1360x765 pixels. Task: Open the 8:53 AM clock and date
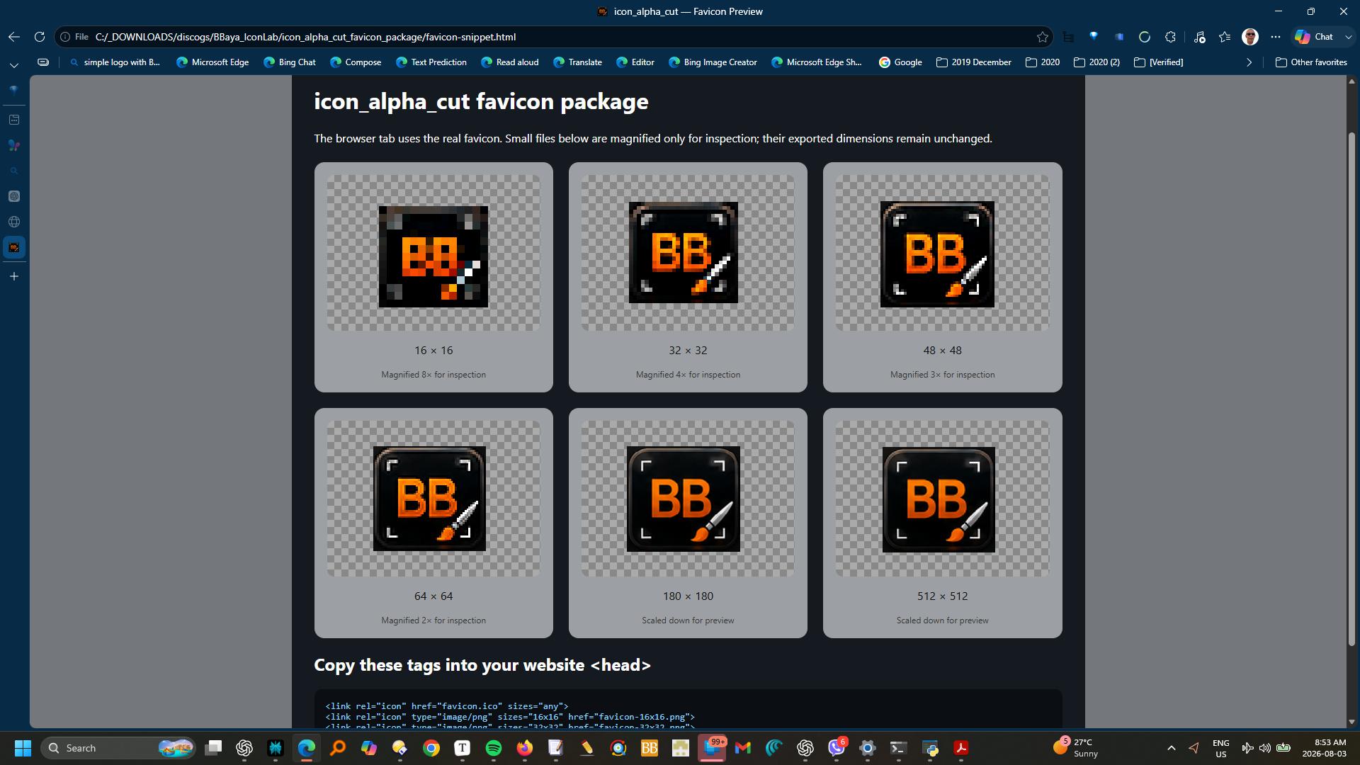click(x=1324, y=748)
